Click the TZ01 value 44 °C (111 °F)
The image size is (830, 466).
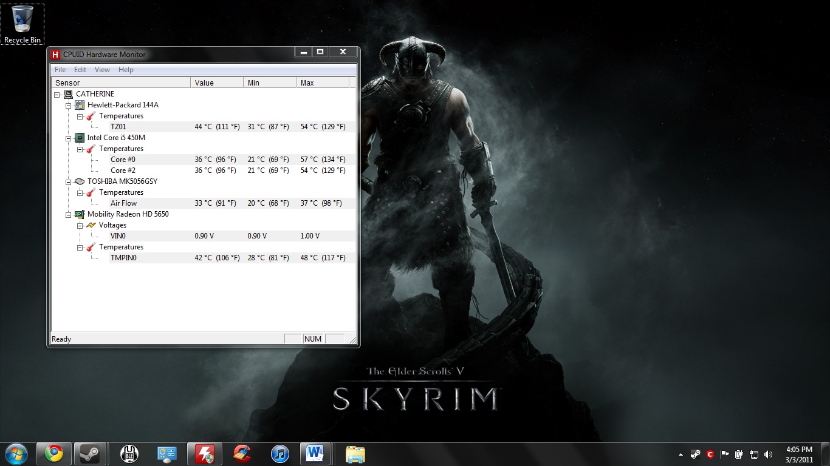point(217,127)
